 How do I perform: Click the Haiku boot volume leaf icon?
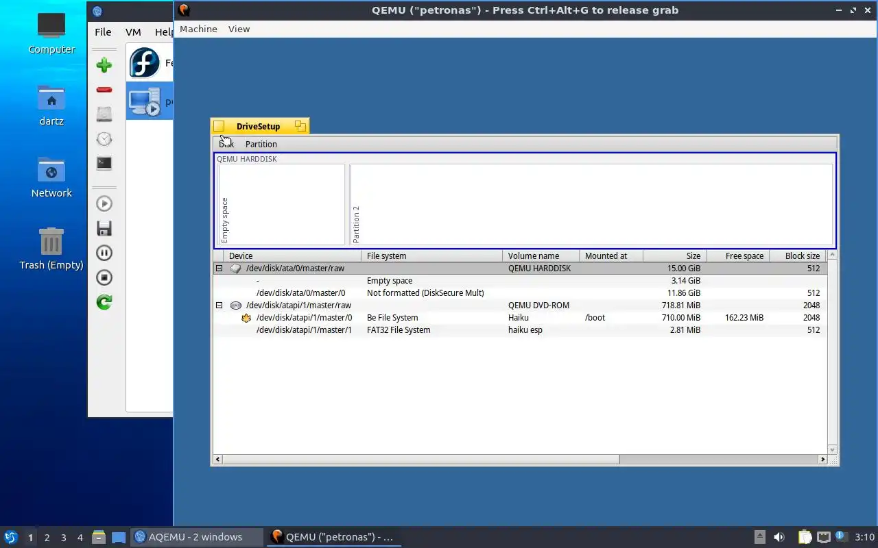(246, 318)
